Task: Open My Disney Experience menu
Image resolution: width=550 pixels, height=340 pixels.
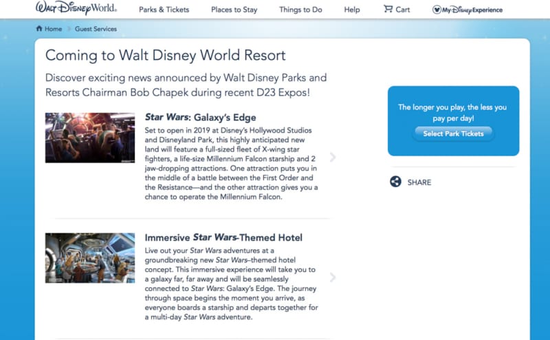Action: pyautogui.click(x=467, y=10)
